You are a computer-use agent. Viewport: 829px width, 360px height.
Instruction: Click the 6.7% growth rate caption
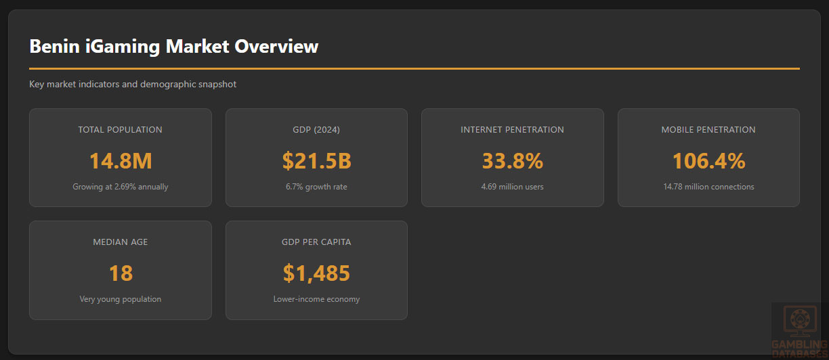coord(316,187)
